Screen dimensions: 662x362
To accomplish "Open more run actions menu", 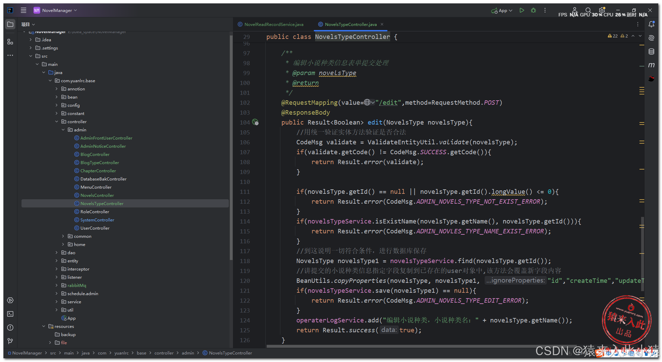I will tap(545, 11).
